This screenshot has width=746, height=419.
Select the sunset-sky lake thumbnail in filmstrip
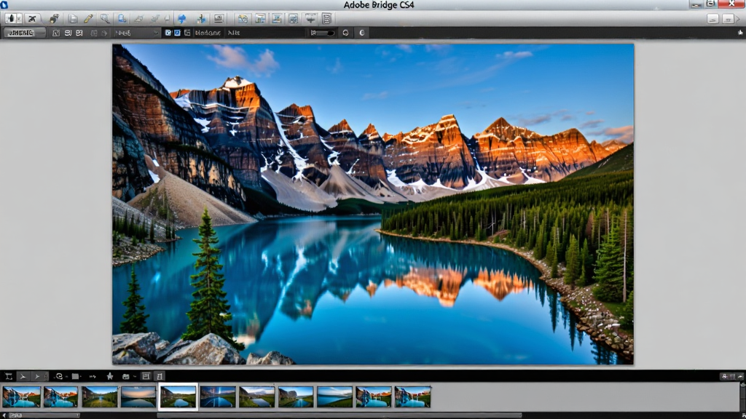point(138,396)
